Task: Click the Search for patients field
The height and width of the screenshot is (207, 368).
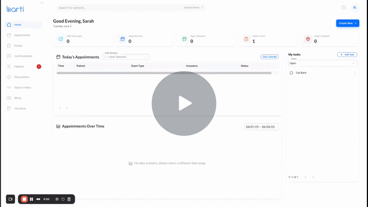Action: pos(120,7)
